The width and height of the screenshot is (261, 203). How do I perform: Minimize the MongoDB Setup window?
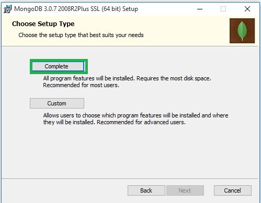[200, 9]
